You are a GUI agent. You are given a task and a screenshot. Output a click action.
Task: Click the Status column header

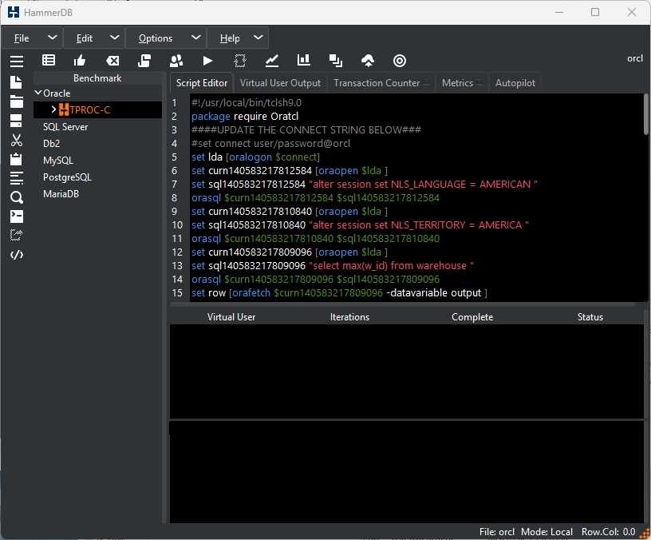coord(590,317)
